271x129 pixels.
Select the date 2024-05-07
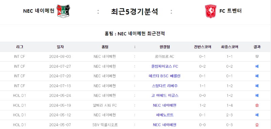pos(60,125)
